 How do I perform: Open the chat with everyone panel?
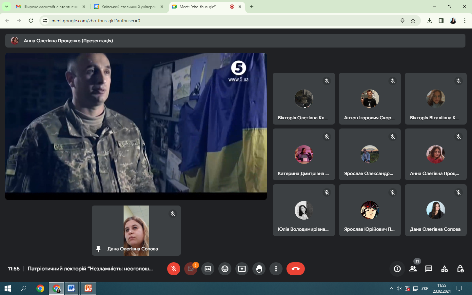click(429, 269)
